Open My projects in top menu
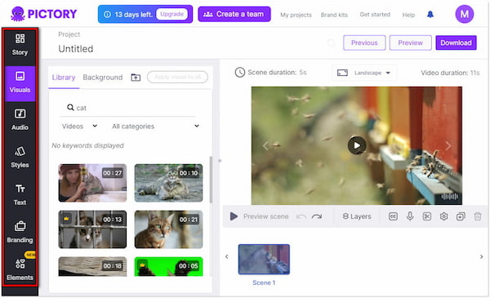This screenshot has width=490, height=298. 296,15
